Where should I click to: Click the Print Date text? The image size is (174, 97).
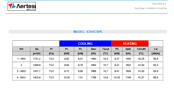point(151,8)
